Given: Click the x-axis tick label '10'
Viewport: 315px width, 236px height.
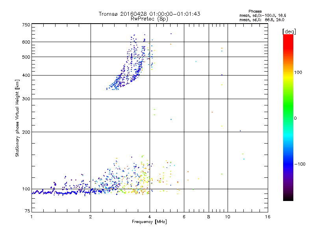Looking at the screenshot, I should pos(228,217).
